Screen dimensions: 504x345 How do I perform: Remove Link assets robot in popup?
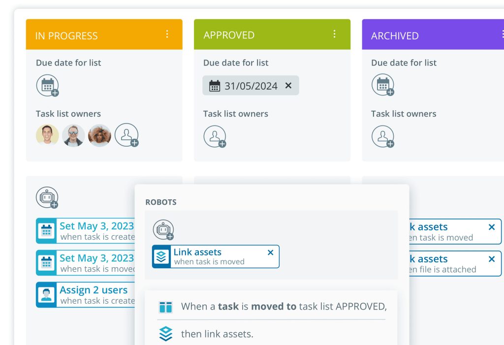[x=270, y=252]
